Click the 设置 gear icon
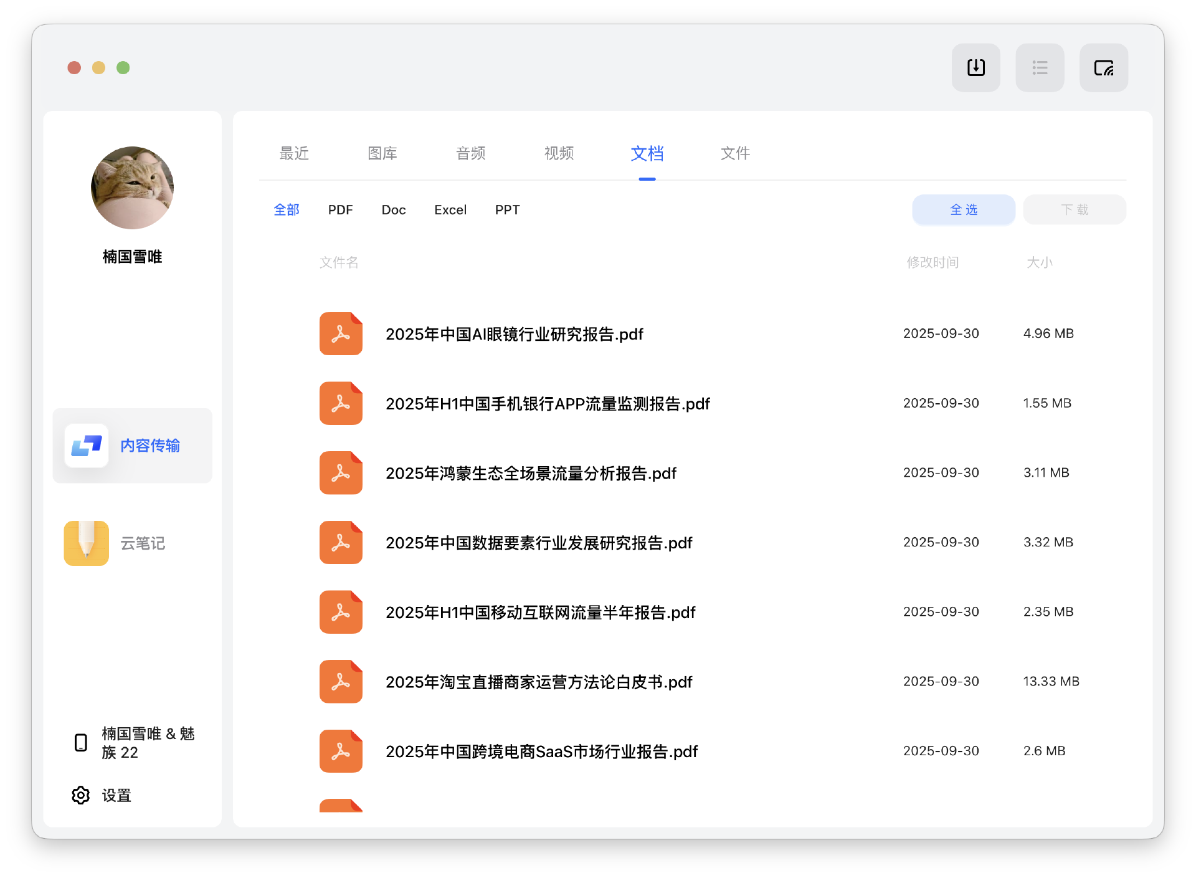1196x878 pixels. [81, 795]
